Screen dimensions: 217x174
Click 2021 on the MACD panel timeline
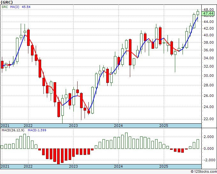[x=5, y=166]
